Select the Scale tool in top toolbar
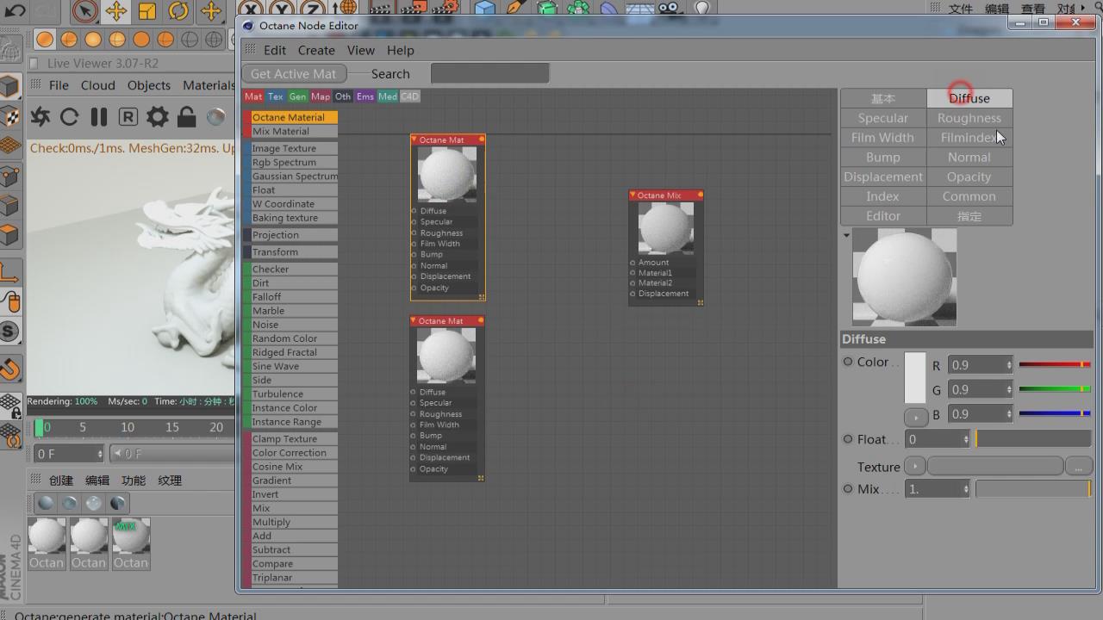The width and height of the screenshot is (1103, 620). [147, 11]
